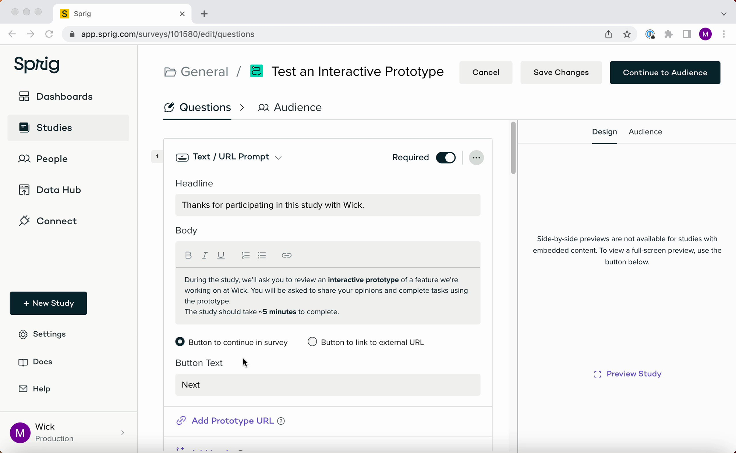Open browser Extensions puzzle icon
The height and width of the screenshot is (453, 736).
668,34
